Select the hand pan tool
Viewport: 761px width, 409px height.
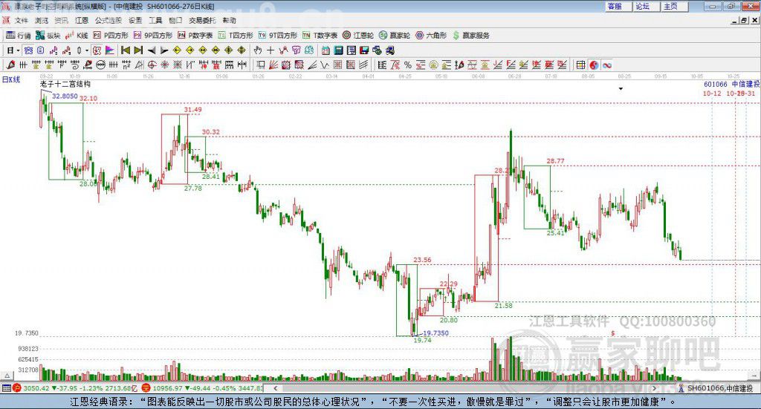click(x=258, y=50)
